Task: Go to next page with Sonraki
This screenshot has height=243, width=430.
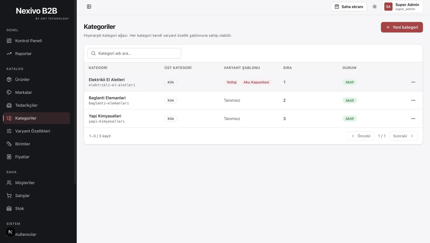Action: click(403, 136)
